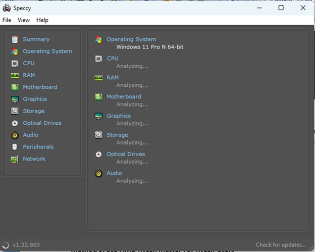Click the Audio speaker icon in sidebar

(x=15, y=135)
